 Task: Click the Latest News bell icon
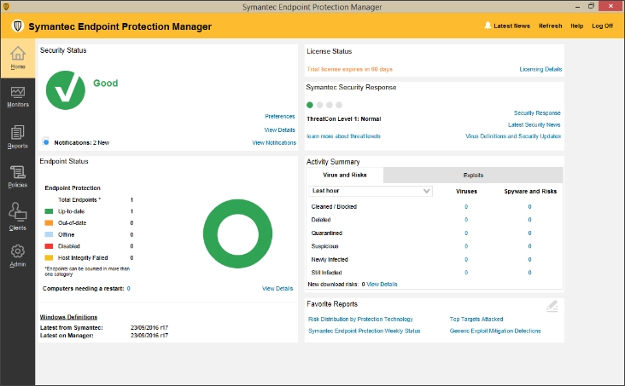488,26
